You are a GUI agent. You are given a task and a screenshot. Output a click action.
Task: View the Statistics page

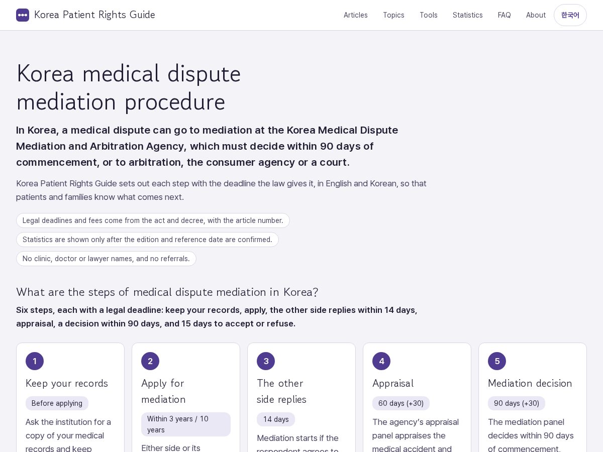468,15
